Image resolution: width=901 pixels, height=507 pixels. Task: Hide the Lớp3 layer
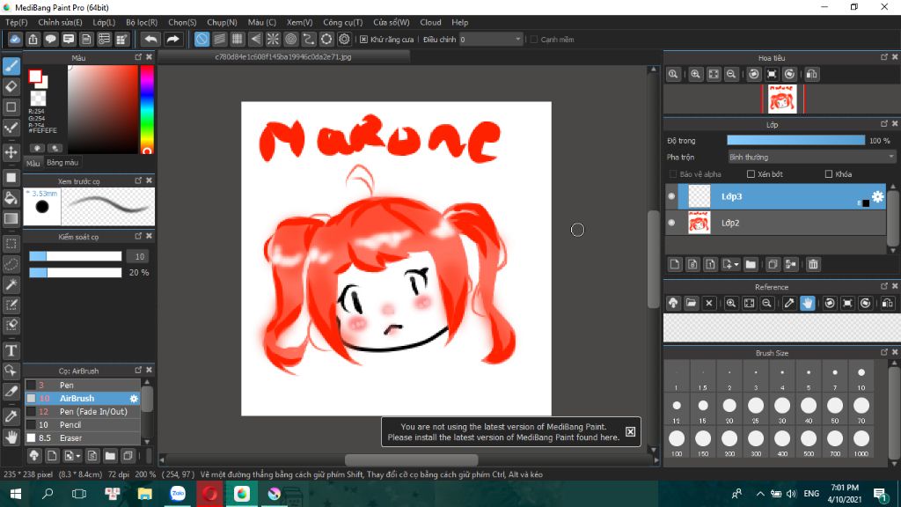click(x=671, y=196)
